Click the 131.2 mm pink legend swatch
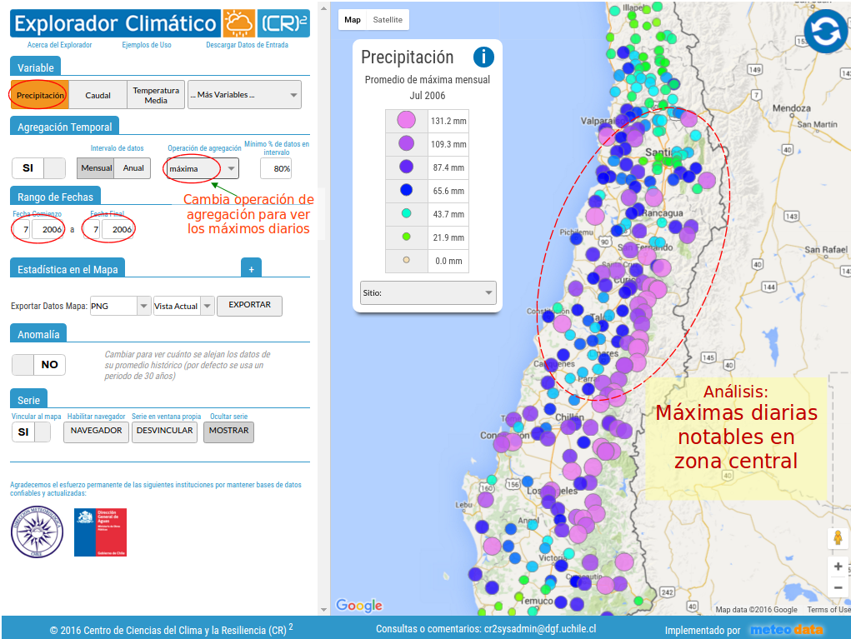851x639 pixels. coord(406,121)
